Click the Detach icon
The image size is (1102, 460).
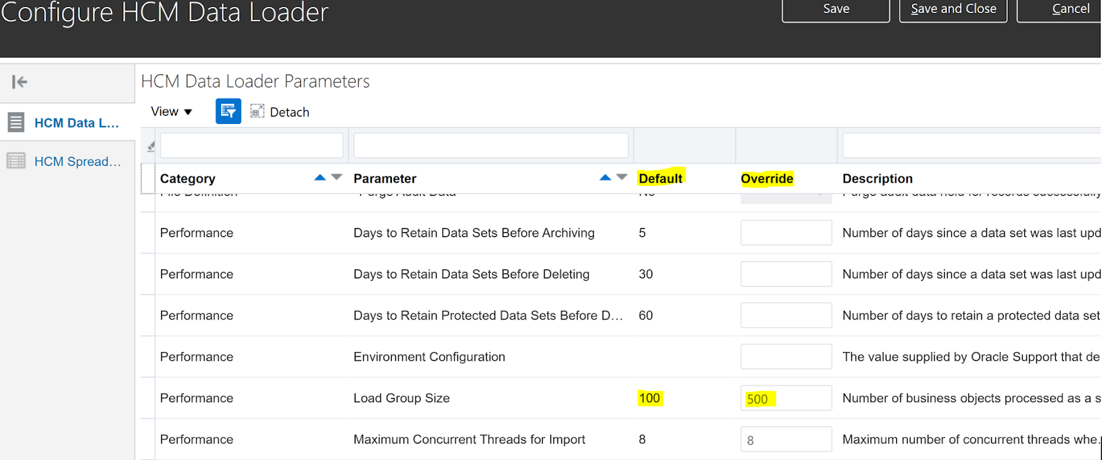pos(257,111)
